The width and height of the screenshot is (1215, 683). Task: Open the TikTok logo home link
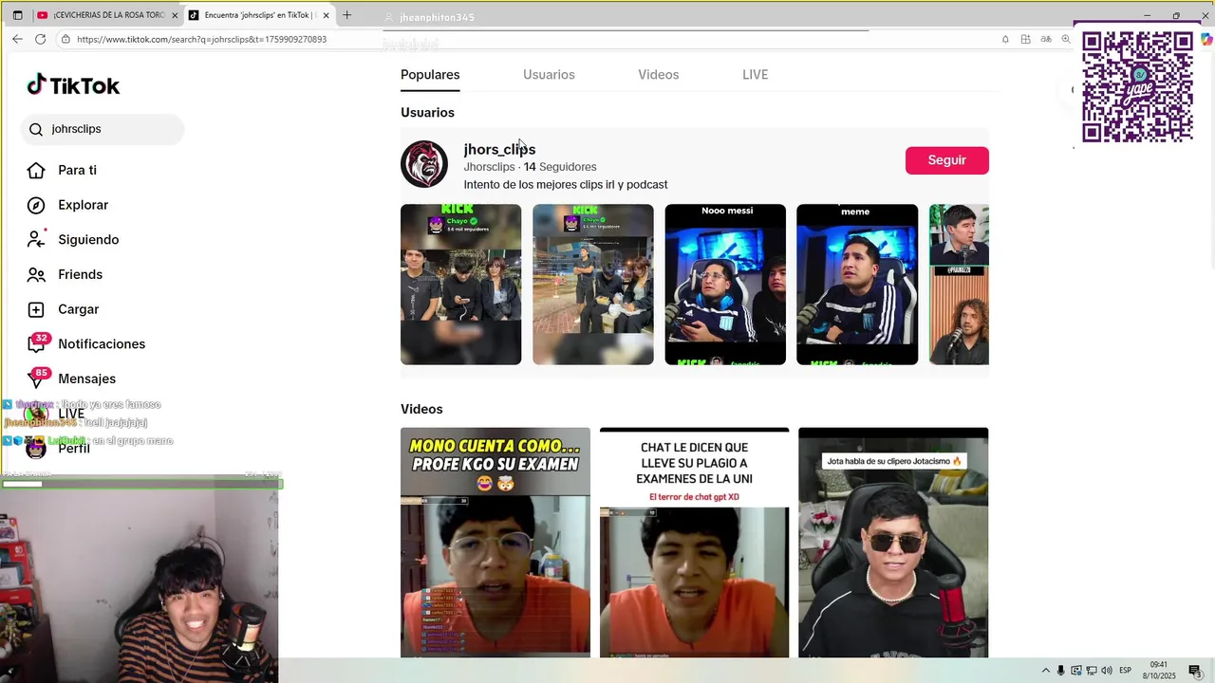(73, 85)
